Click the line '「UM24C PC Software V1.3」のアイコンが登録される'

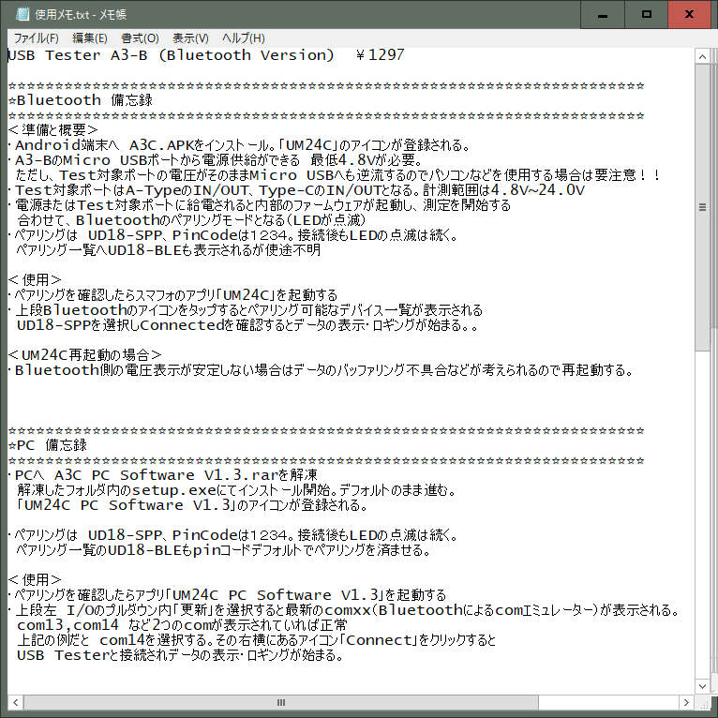pyautogui.click(x=193, y=505)
